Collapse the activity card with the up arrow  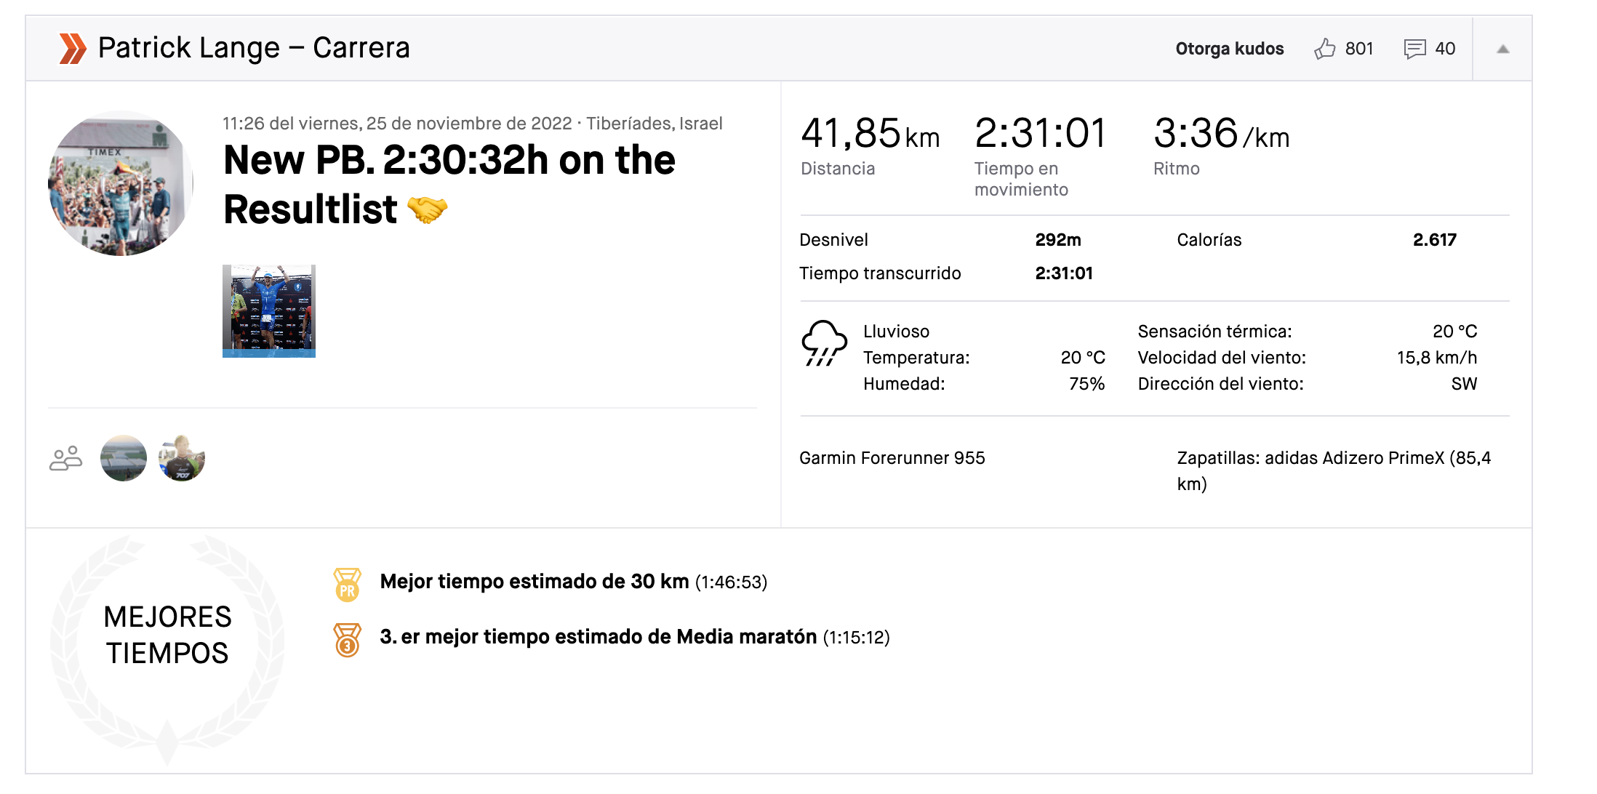1503,49
